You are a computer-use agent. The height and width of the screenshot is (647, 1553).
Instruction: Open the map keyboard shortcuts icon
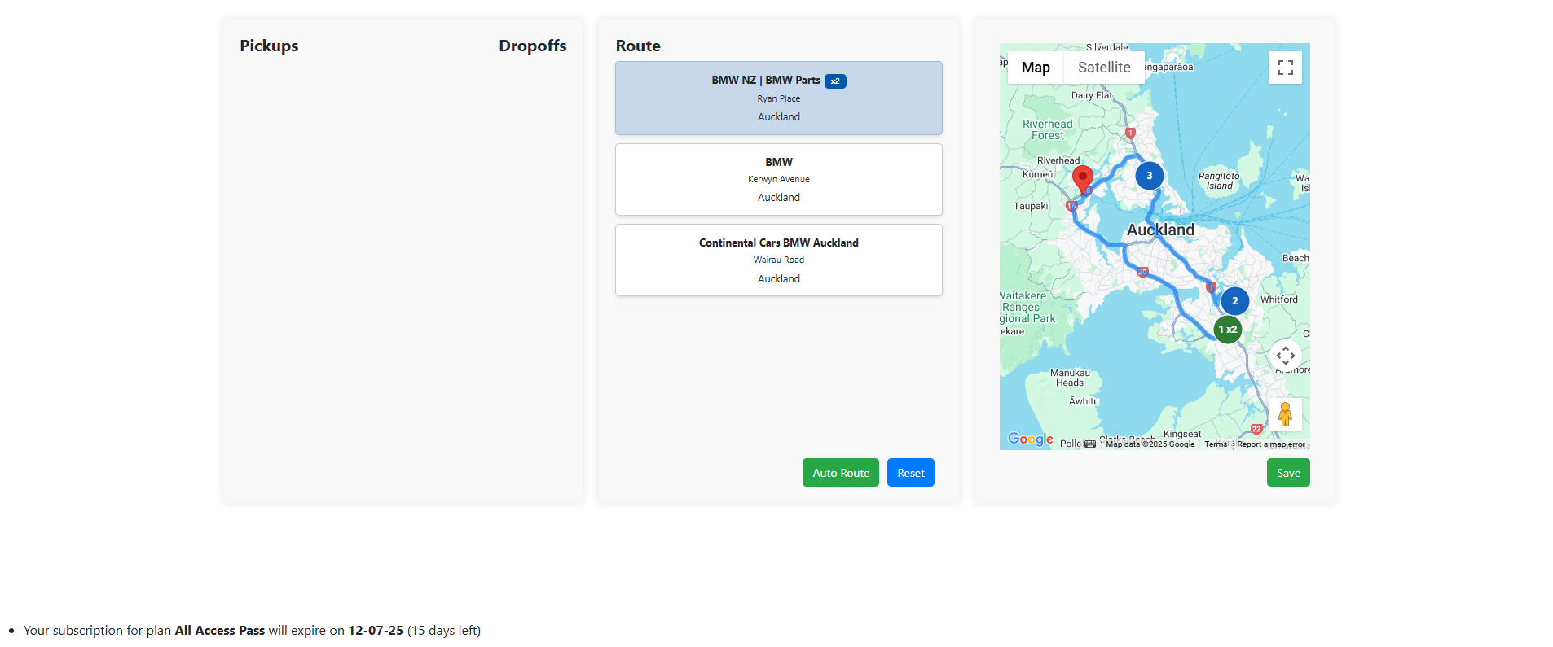(1090, 444)
